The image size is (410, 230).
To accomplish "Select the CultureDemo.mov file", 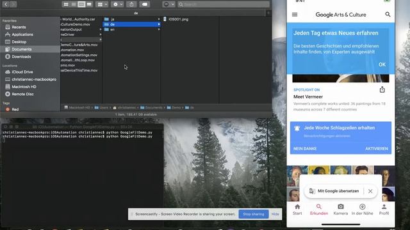I will [76, 24].
